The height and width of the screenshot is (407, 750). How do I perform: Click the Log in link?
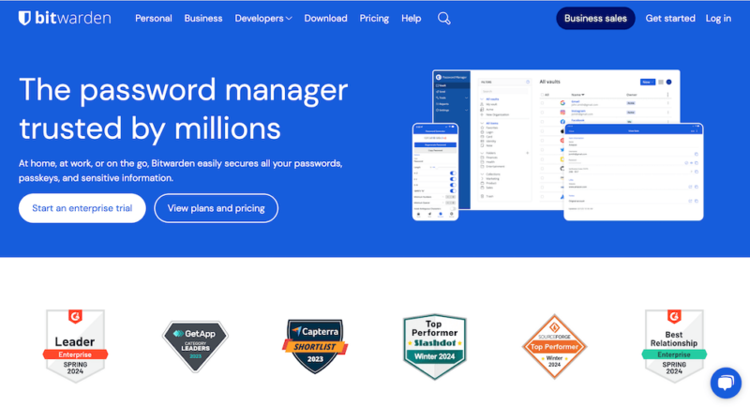tap(718, 18)
